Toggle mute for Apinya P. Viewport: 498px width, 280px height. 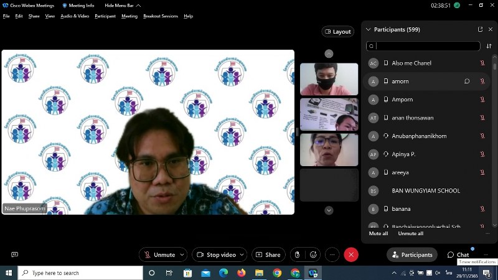tap(482, 154)
